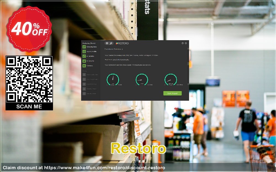The height and width of the screenshot is (172, 276).
Task: Click the 40% OFF red badge
Action: click(29, 29)
